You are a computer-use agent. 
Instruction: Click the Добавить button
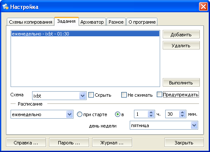point(181,34)
